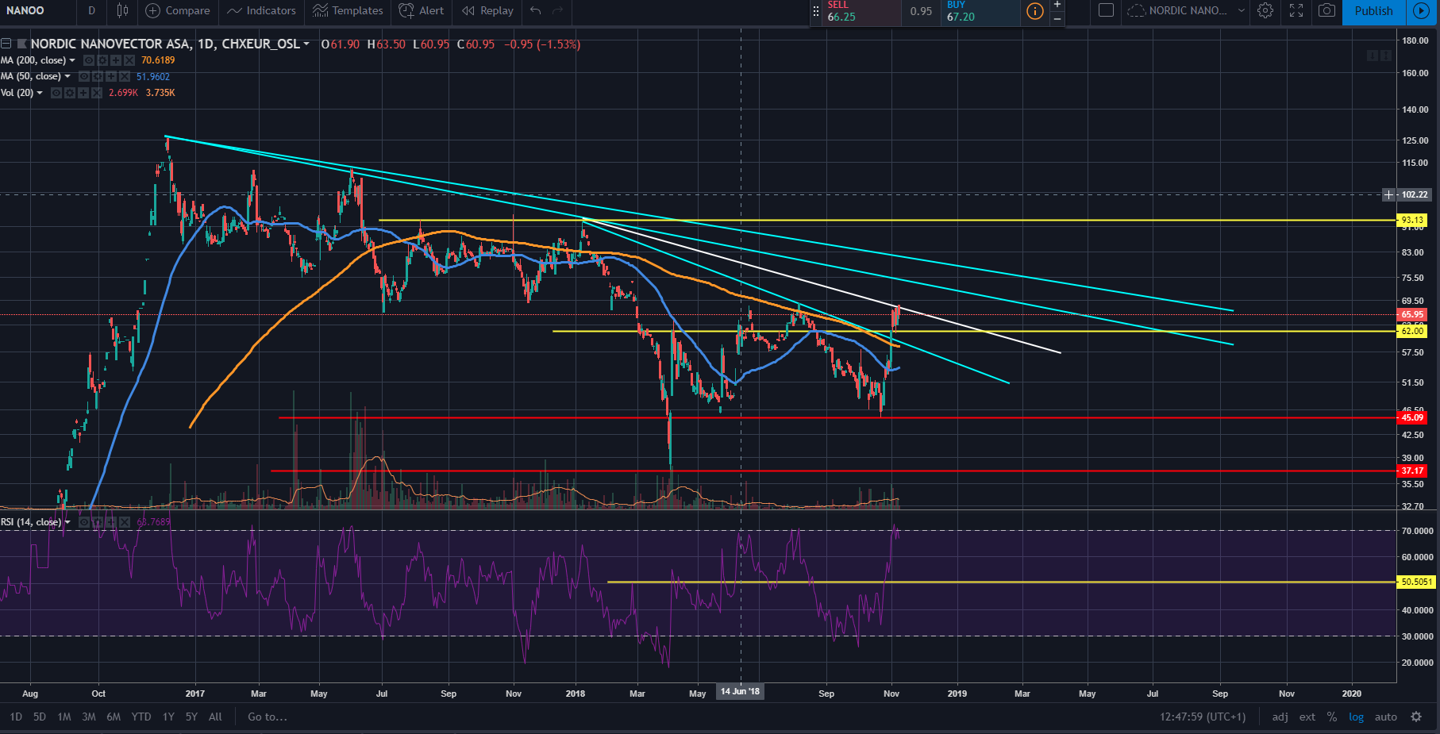Image resolution: width=1440 pixels, height=734 pixels.
Task: Hide the RSI indicator with eye icon
Action: pyautogui.click(x=84, y=522)
